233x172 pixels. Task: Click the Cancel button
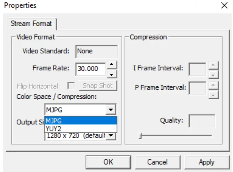pos(157,162)
